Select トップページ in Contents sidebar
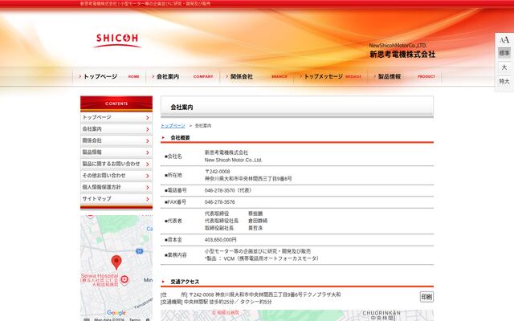This screenshot has height=321, width=514. tap(116, 118)
